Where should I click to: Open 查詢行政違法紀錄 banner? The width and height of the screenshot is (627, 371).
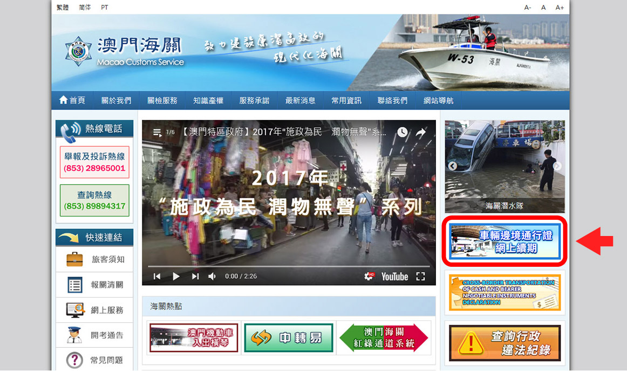point(505,343)
